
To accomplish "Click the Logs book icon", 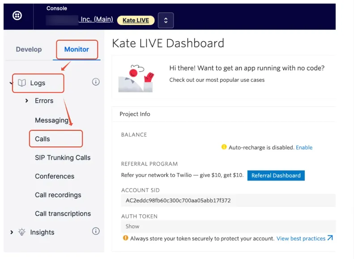I will point(21,83).
